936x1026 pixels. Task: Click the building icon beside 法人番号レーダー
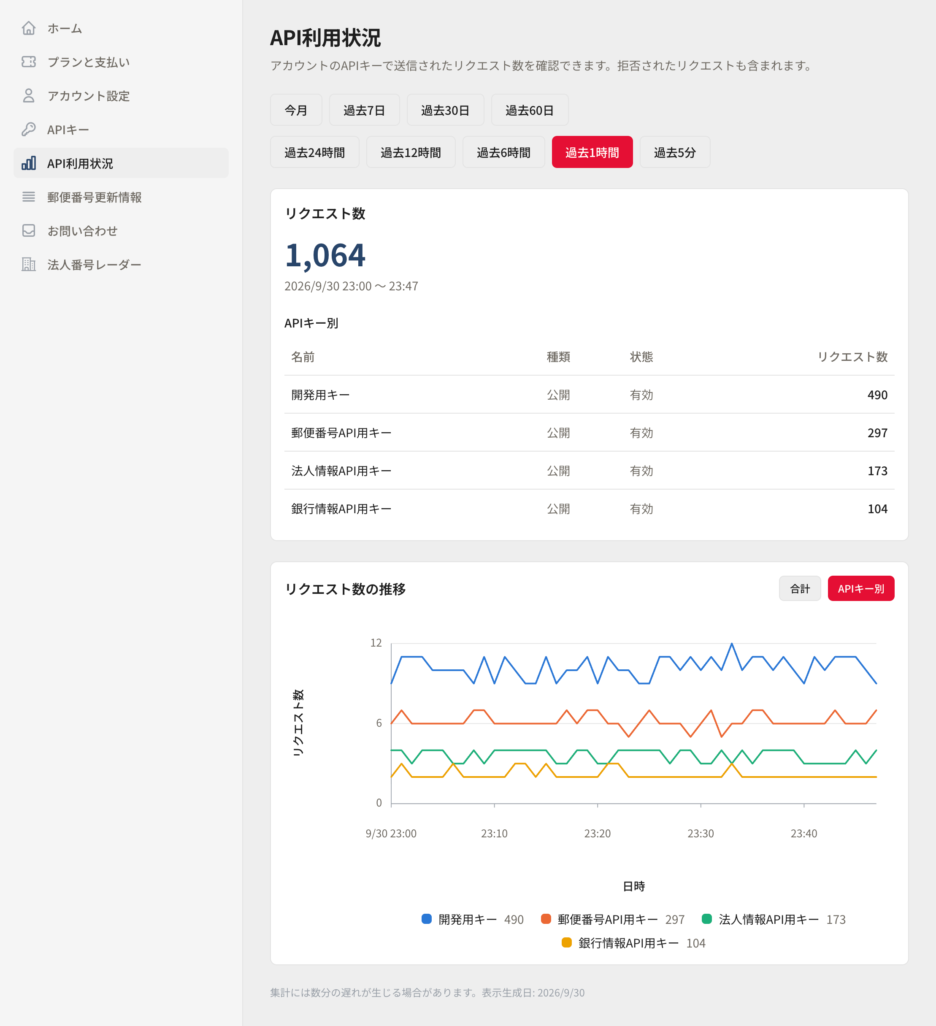29,264
